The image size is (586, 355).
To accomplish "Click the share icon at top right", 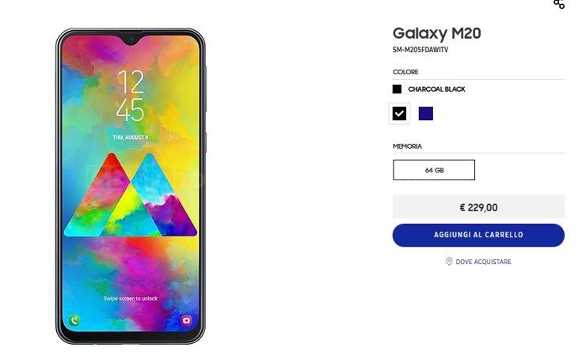I will point(559,4).
